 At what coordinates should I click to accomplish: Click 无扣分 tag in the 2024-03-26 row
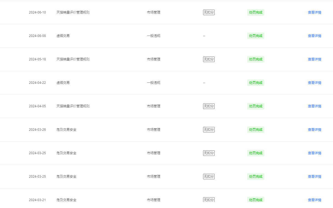click(209, 130)
